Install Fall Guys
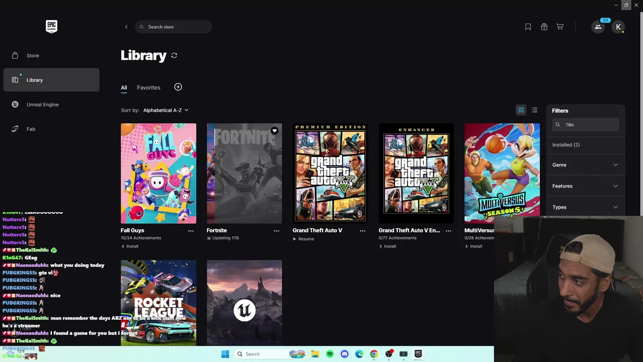This screenshot has width=643, height=362. 130,246
